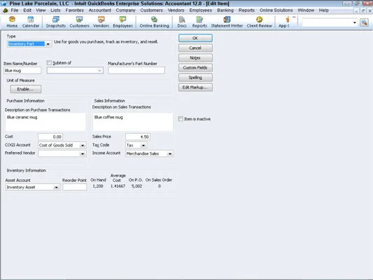Screen dimensions: 373x280
Task: Open Customers center toolbar icon
Action: (x=80, y=22)
